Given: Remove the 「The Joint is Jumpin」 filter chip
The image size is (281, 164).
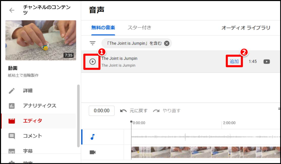Looking at the screenshot, I should [x=167, y=43].
